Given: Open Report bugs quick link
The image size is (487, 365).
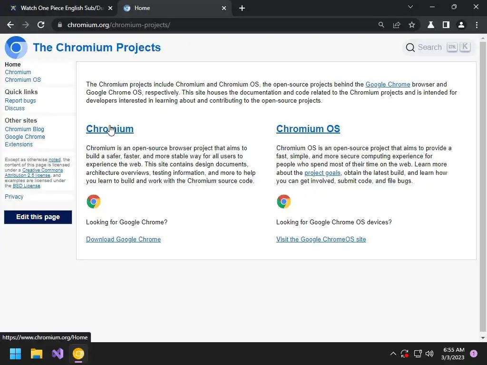Looking at the screenshot, I should pyautogui.click(x=20, y=101).
